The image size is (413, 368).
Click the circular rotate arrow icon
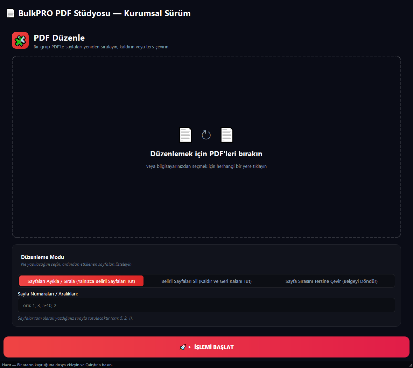206,135
